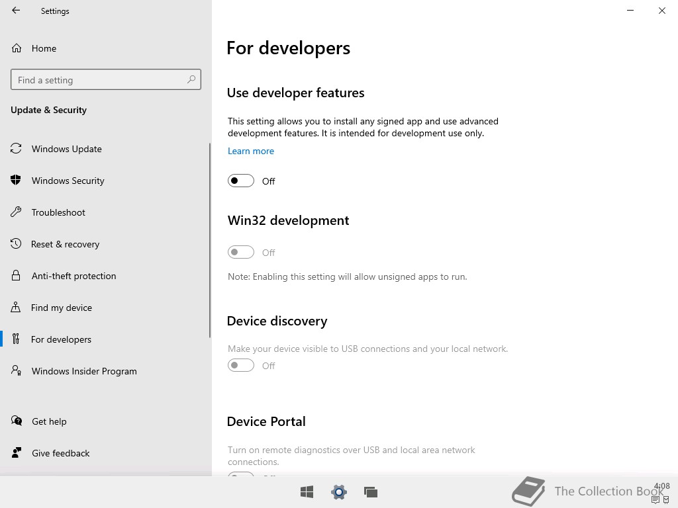Focus the Find a setting search box
The width and height of the screenshot is (678, 508).
pos(106,79)
